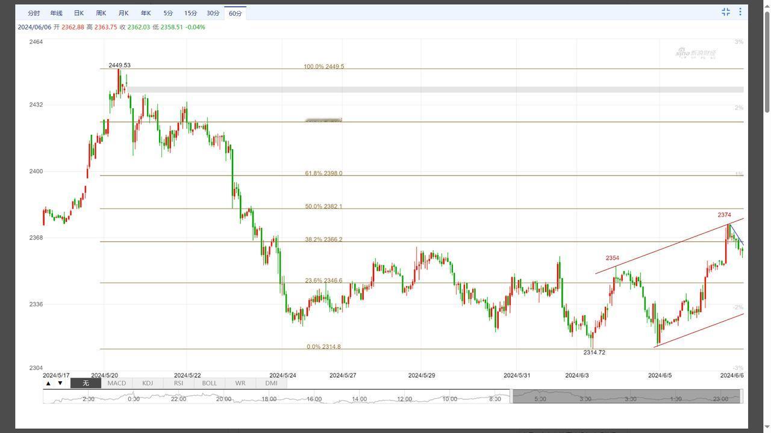Click the left handle of range selector
The width and height of the screenshot is (771, 433).
511,396
